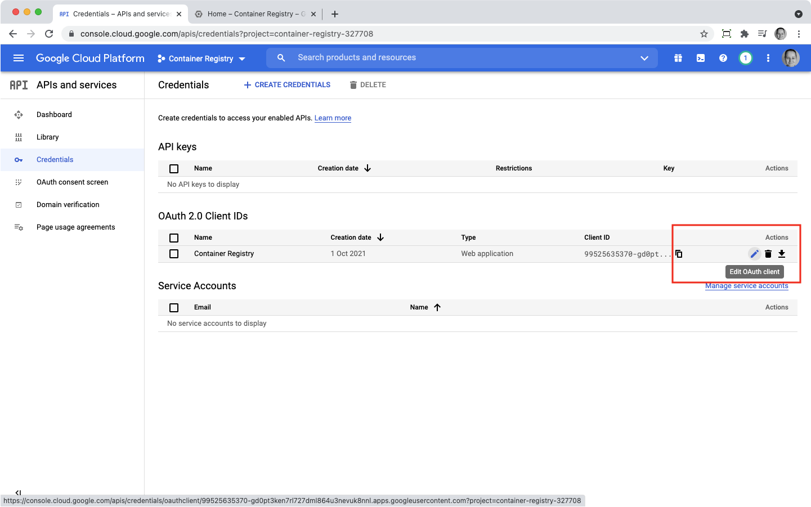
Task: Click the Credentials key icon
Action: (19, 160)
